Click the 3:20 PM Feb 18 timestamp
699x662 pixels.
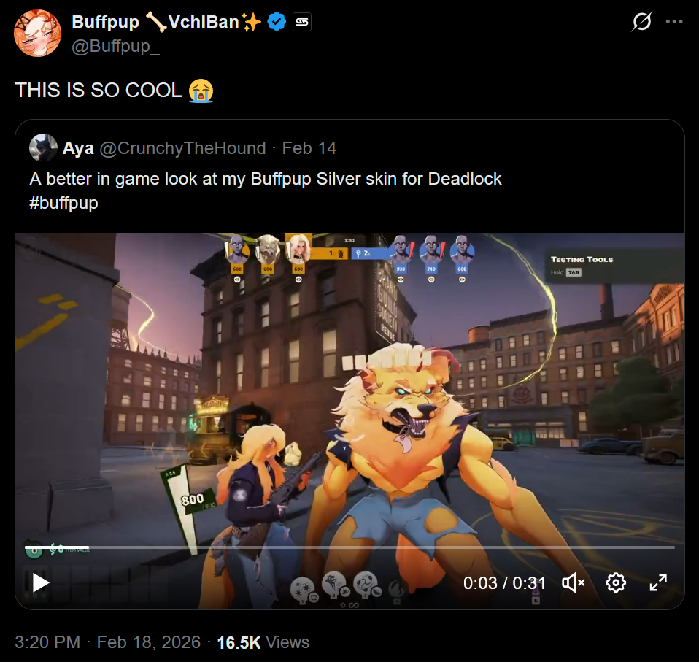coord(108,642)
